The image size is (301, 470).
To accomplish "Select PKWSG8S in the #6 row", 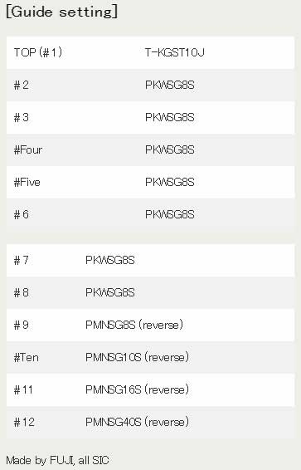I will pyautogui.click(x=170, y=214).
